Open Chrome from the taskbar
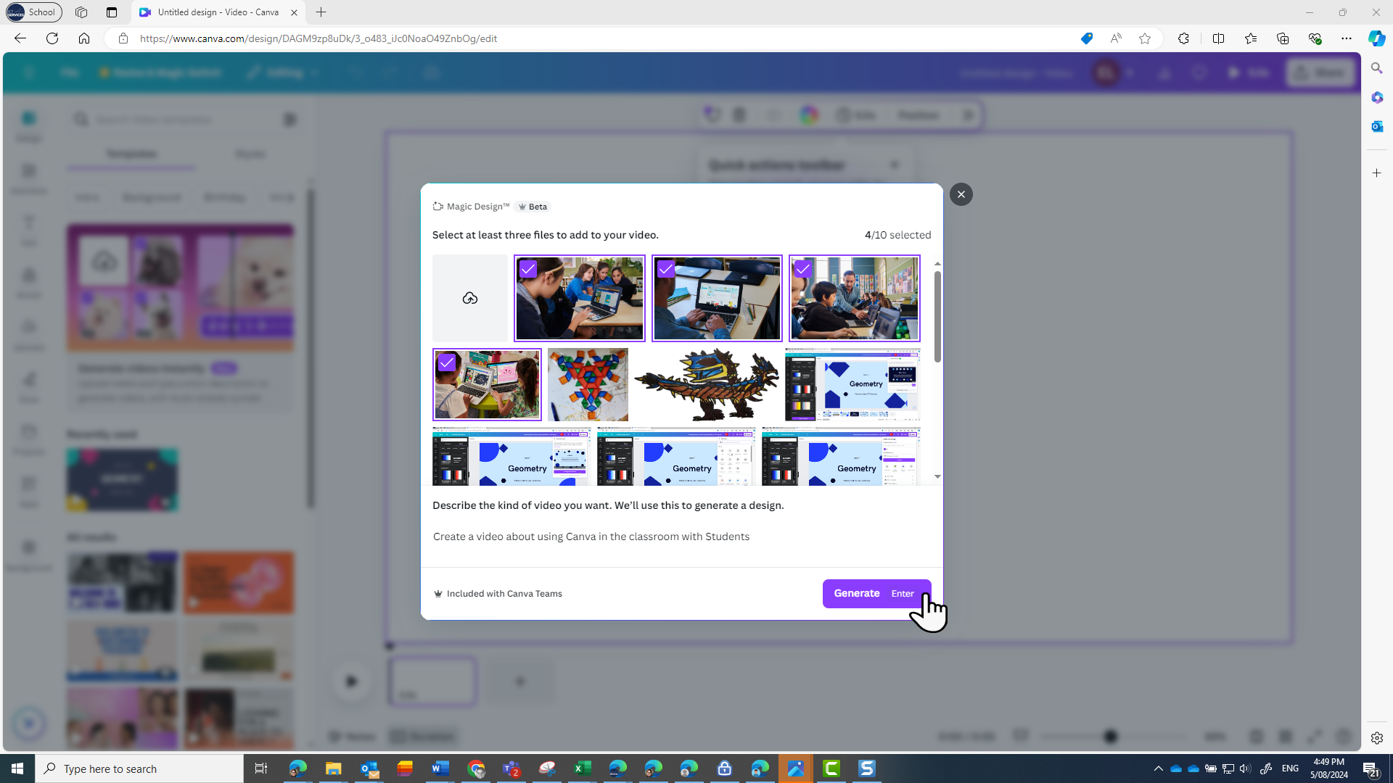 click(x=476, y=768)
